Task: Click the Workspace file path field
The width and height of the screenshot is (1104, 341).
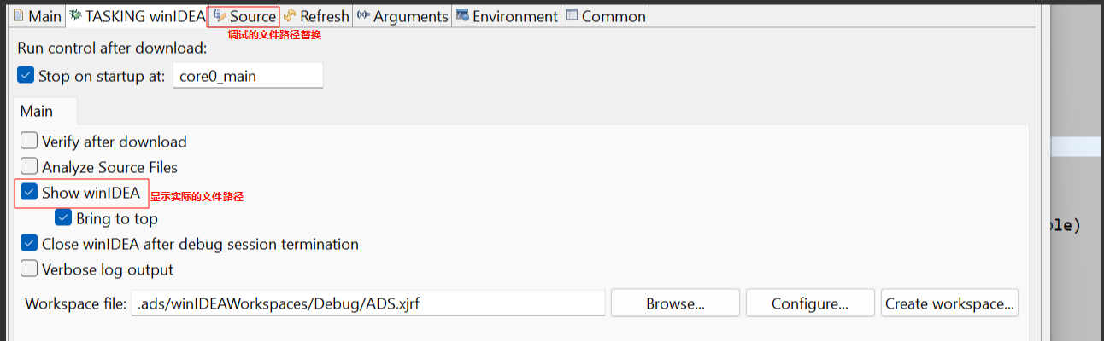Action: 367,303
